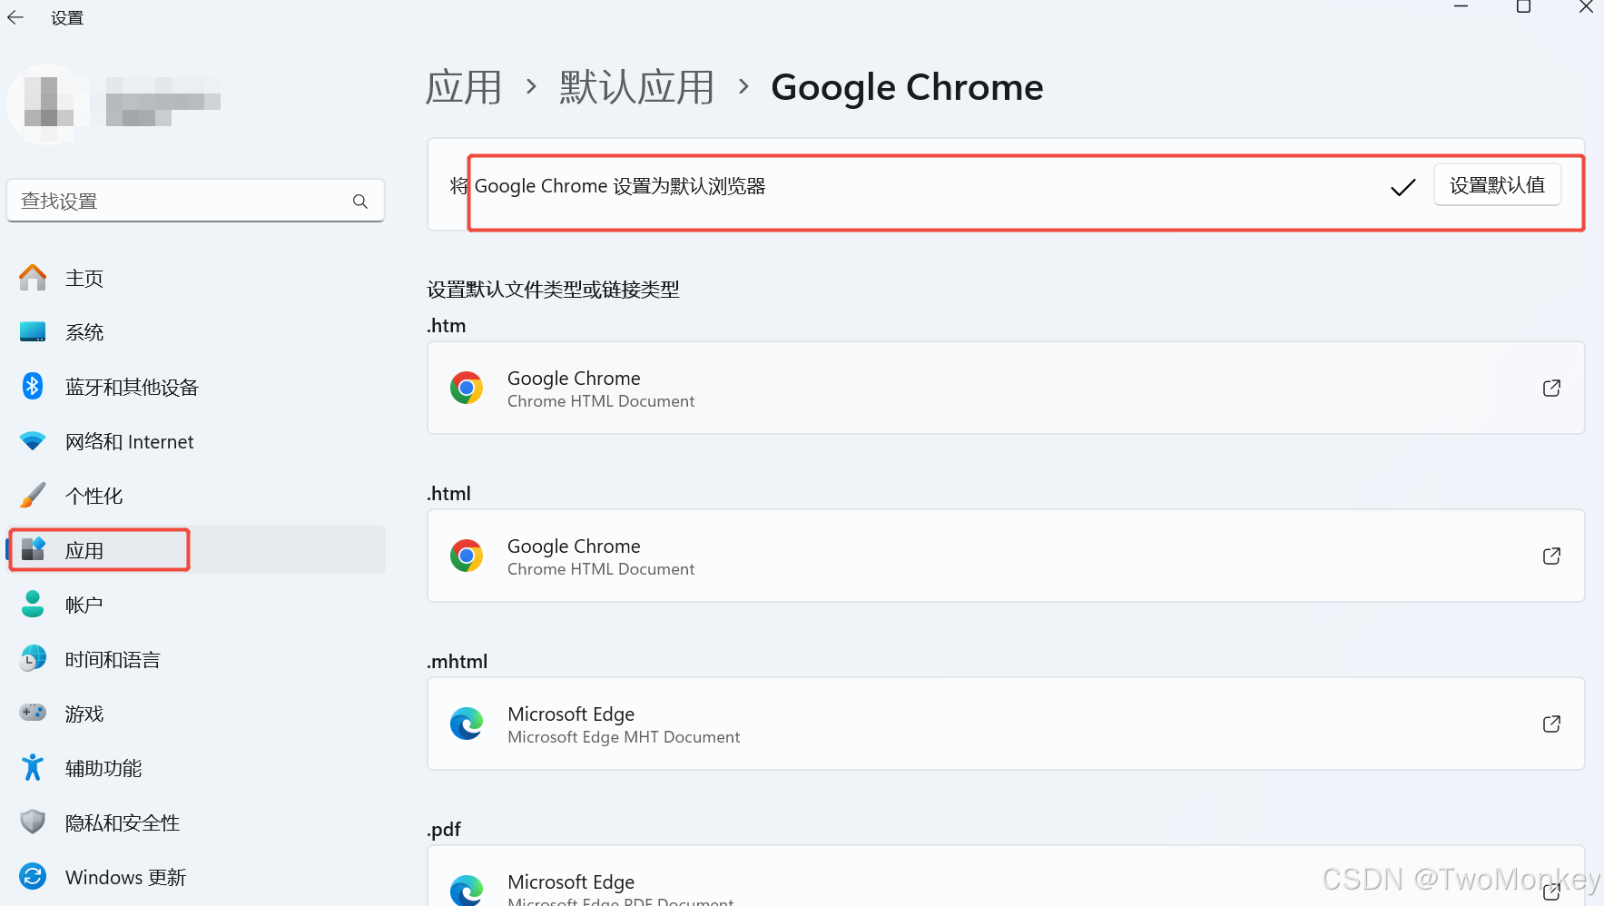Click the person icon beside 帐户

point(33,604)
